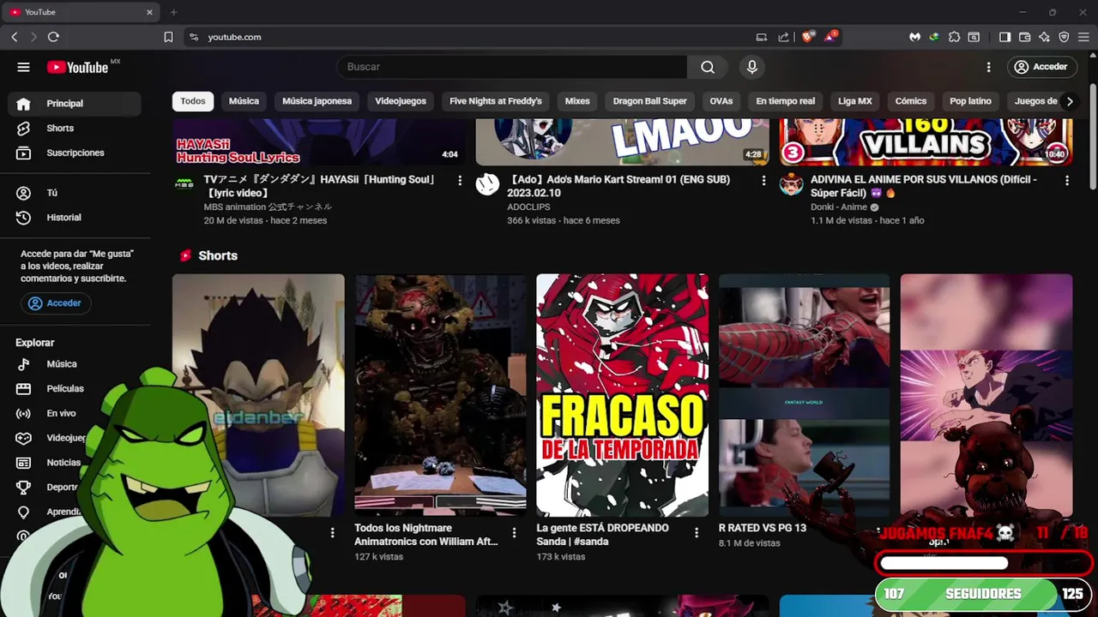Open options for La gente ESTÁ DROPEANDO short
The width and height of the screenshot is (1098, 617).
pos(697,533)
